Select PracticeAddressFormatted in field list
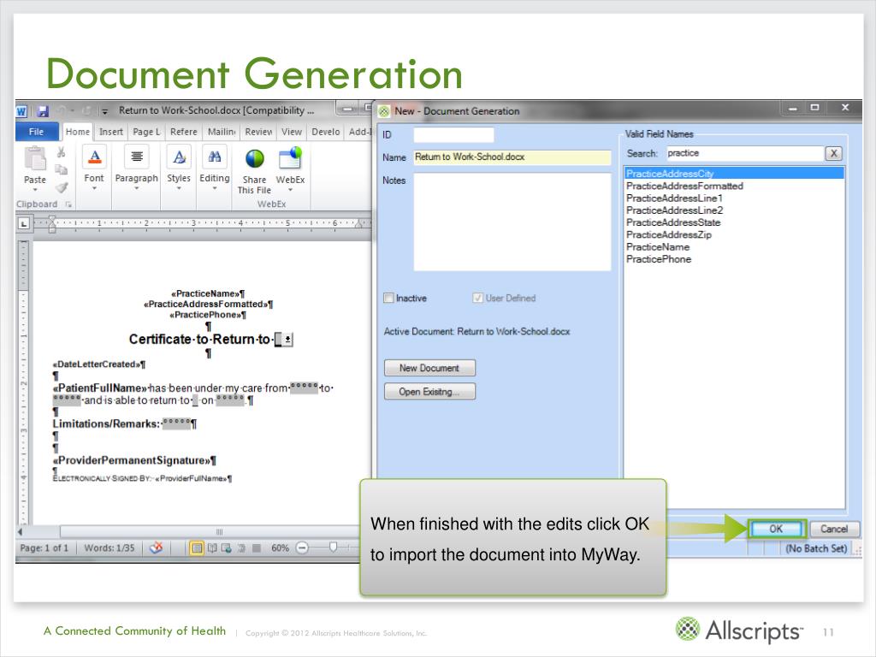 [x=734, y=186]
